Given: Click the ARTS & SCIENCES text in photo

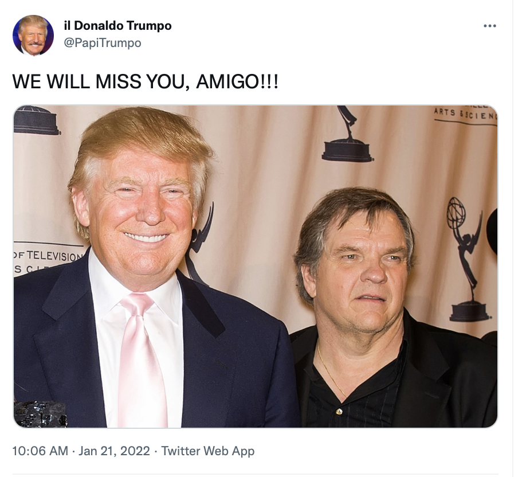Looking at the screenshot, I should pyautogui.click(x=465, y=114).
